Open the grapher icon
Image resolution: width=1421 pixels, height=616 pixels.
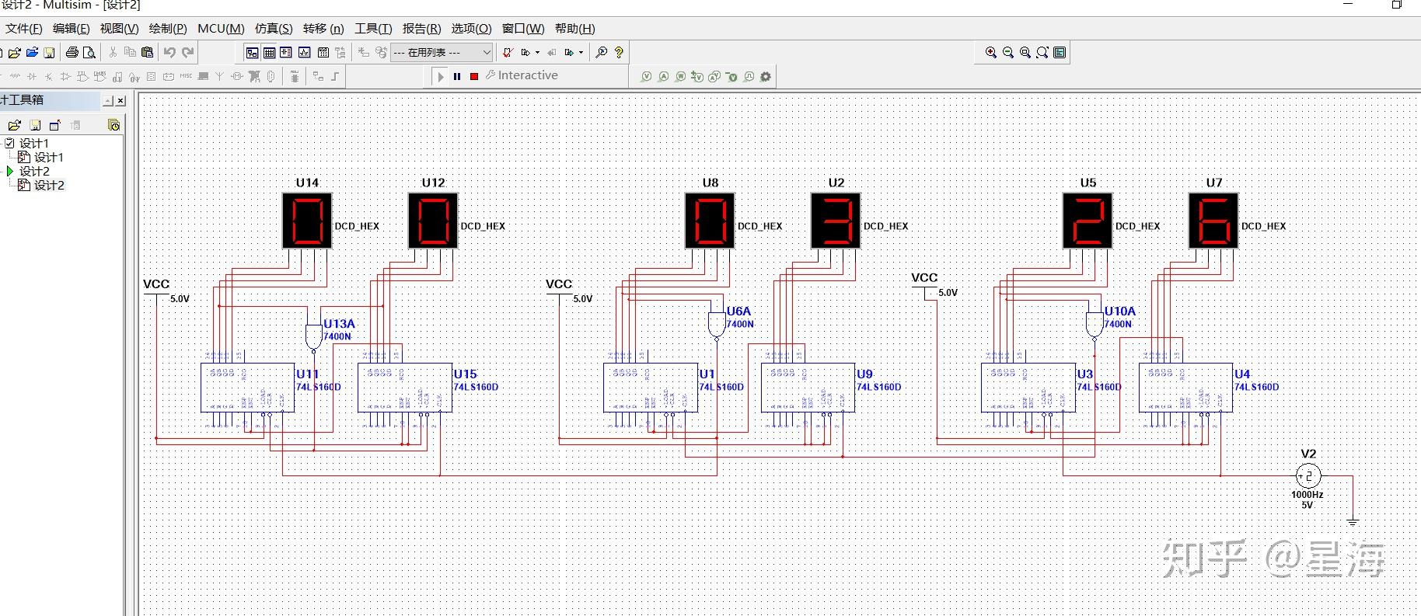coord(304,53)
